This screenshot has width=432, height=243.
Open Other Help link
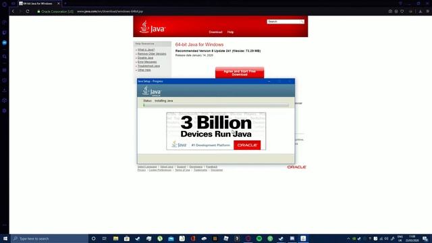144,70
